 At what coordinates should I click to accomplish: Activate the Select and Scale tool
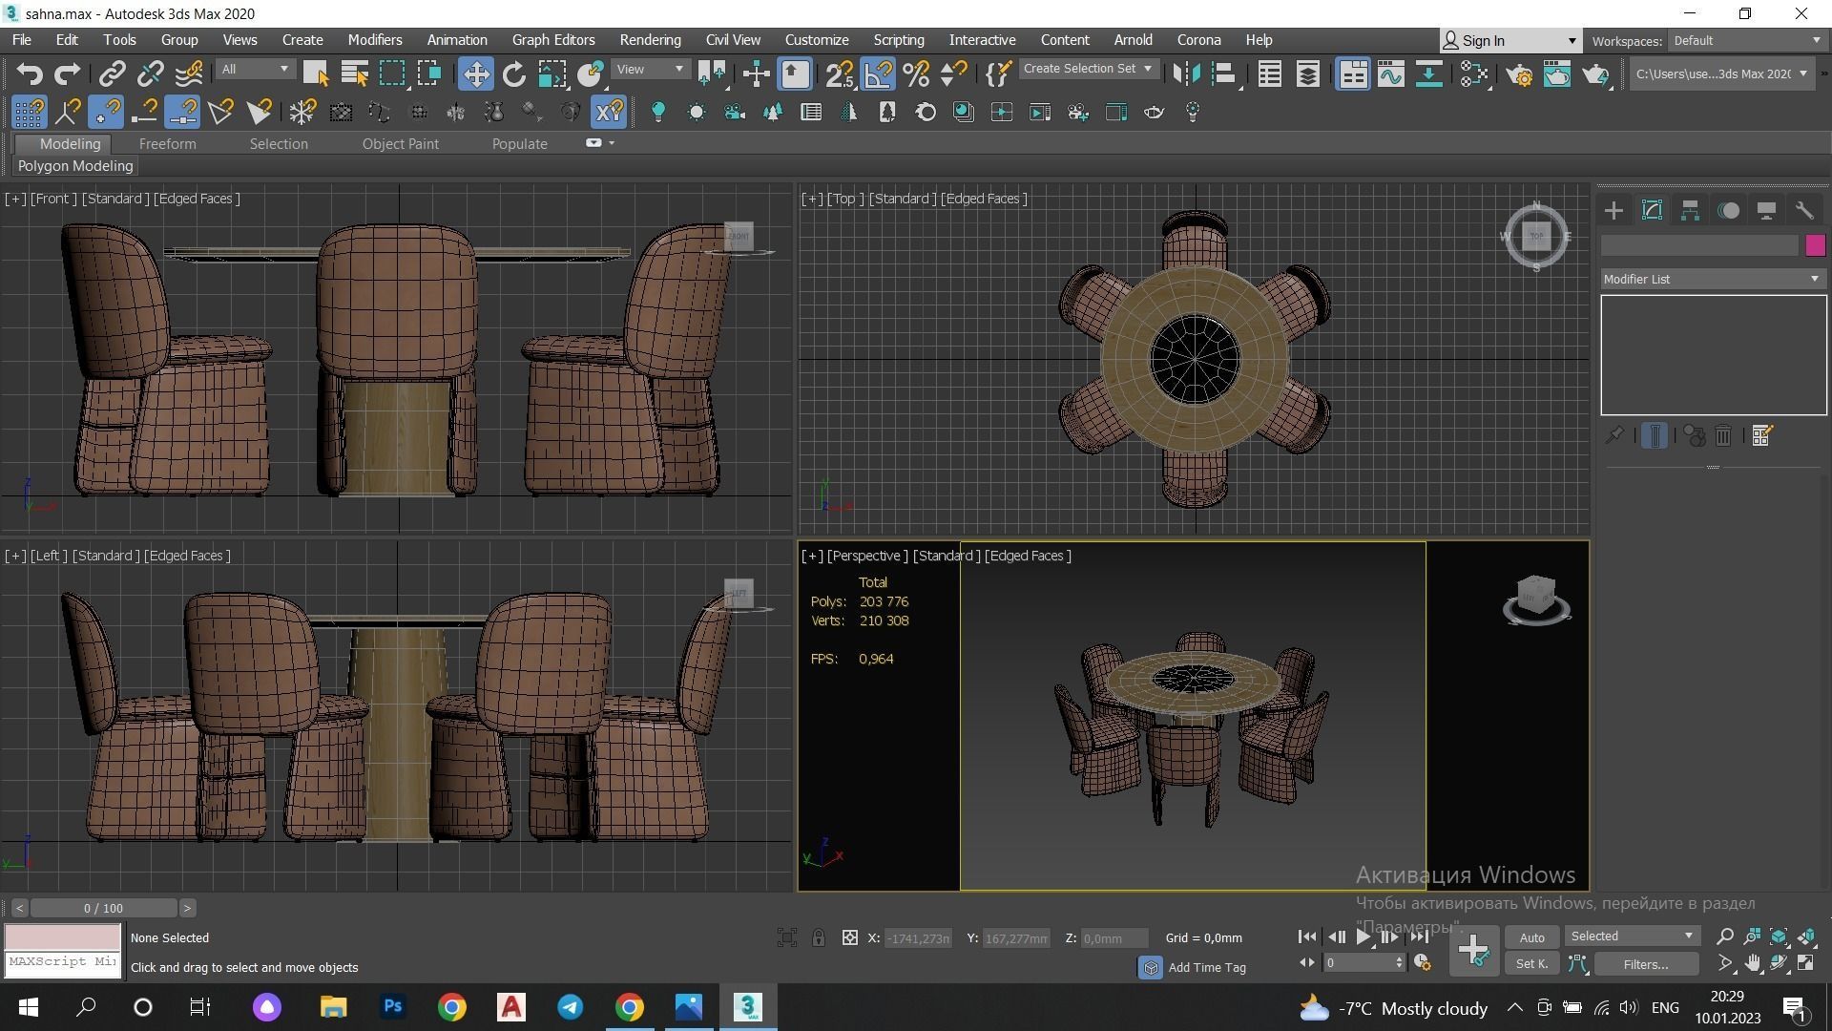click(x=552, y=74)
